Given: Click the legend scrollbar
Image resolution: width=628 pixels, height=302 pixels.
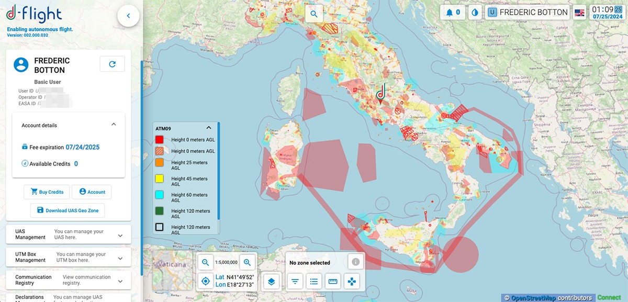Looking at the screenshot, I should (218, 170).
